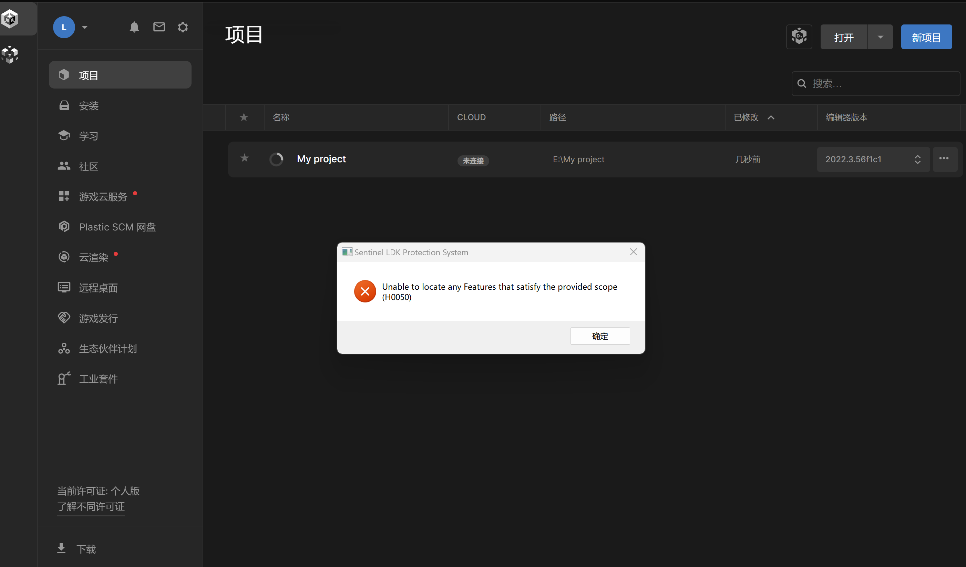The image size is (966, 567).
Task: Click the Unity cube icon button beside 打开
Action: (x=799, y=37)
